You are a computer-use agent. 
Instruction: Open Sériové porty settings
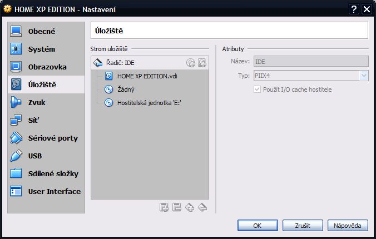click(x=46, y=138)
